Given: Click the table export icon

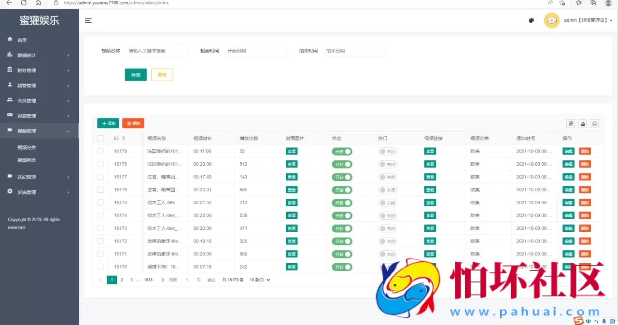Looking at the screenshot, I should pyautogui.click(x=583, y=124).
